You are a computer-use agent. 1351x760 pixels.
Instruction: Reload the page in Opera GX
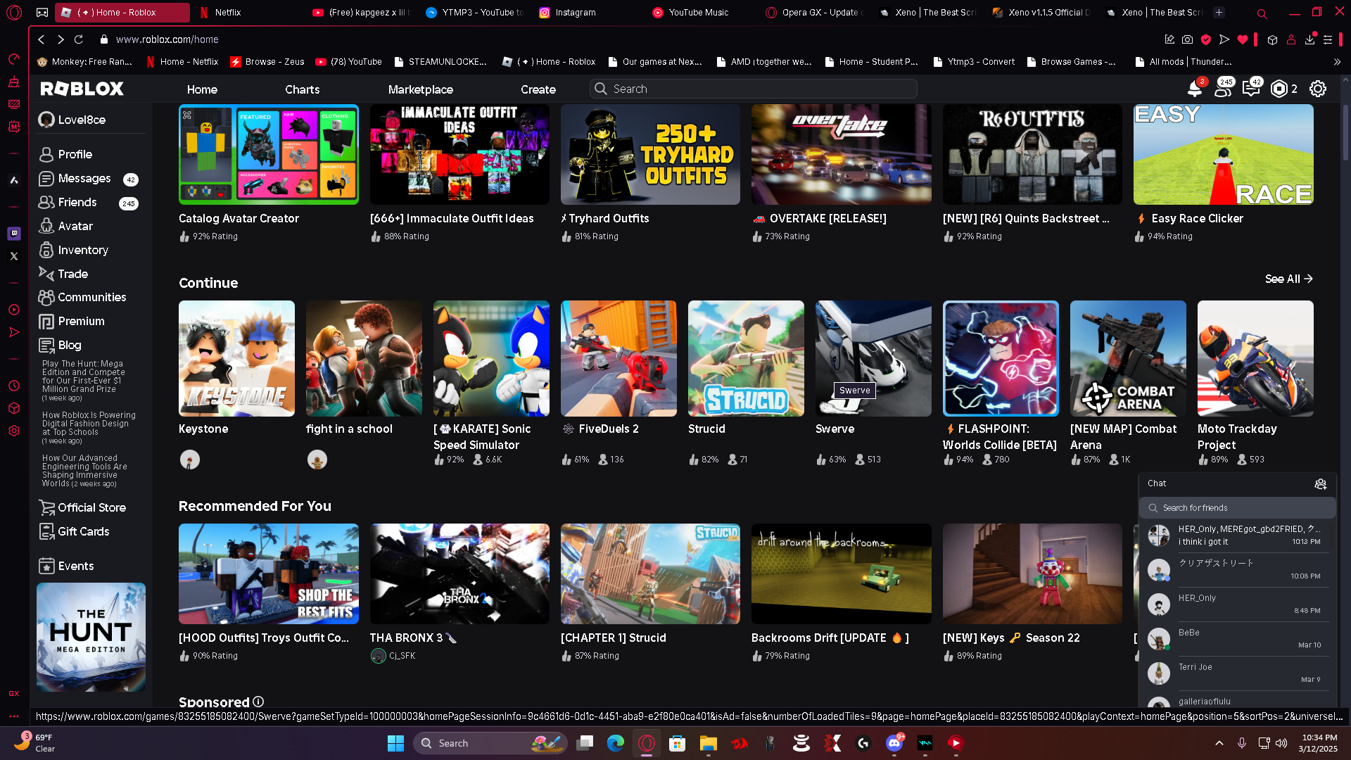pyautogui.click(x=79, y=39)
